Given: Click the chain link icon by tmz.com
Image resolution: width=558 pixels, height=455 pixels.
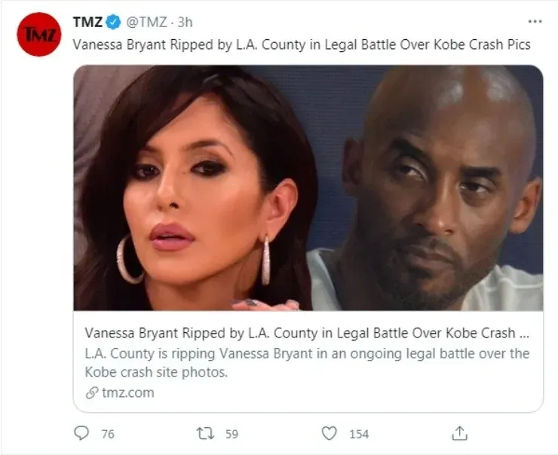Looking at the screenshot, I should tap(92, 393).
